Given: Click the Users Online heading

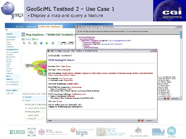Looking at the screenshot, I should point(12,90).
